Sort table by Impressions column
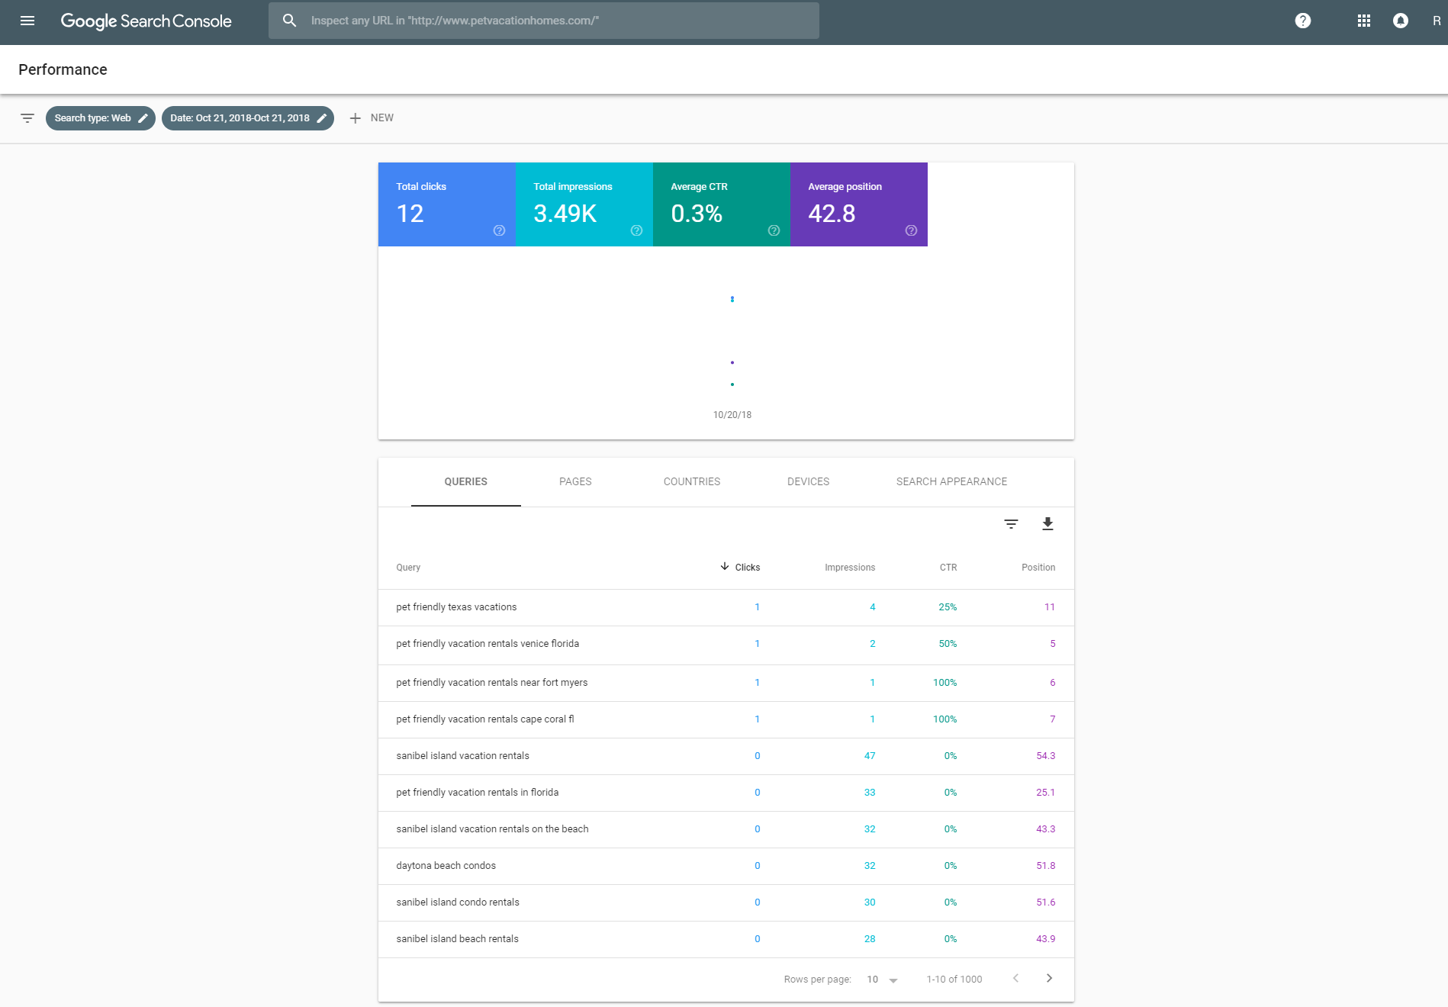Viewport: 1448px width, 1007px height. coord(850,568)
